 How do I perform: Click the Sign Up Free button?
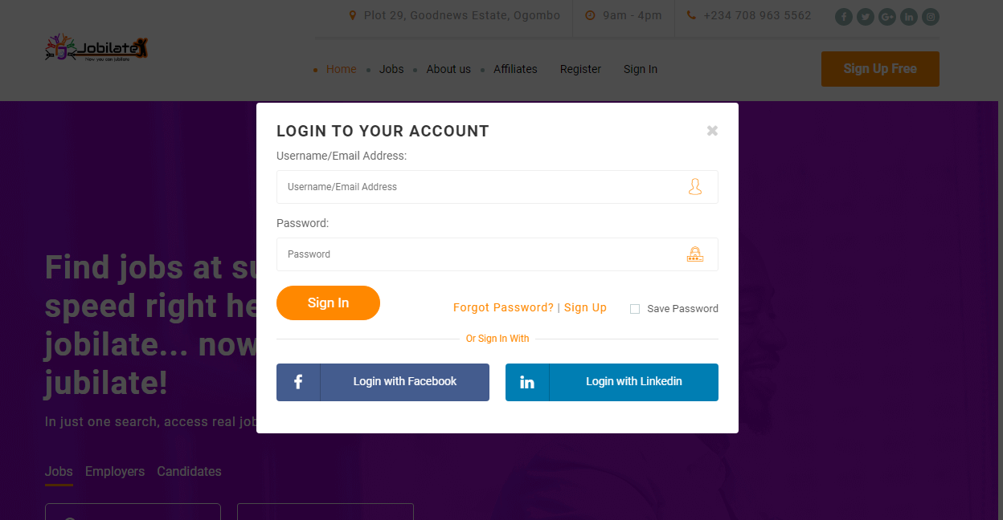(x=880, y=69)
